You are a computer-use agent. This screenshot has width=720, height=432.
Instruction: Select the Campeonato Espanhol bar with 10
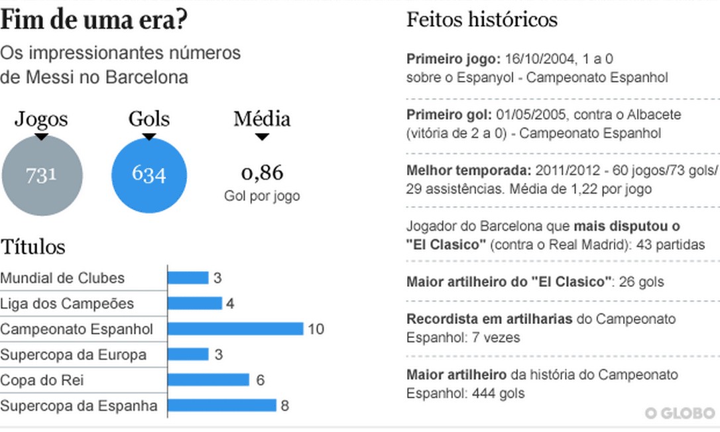coord(235,329)
